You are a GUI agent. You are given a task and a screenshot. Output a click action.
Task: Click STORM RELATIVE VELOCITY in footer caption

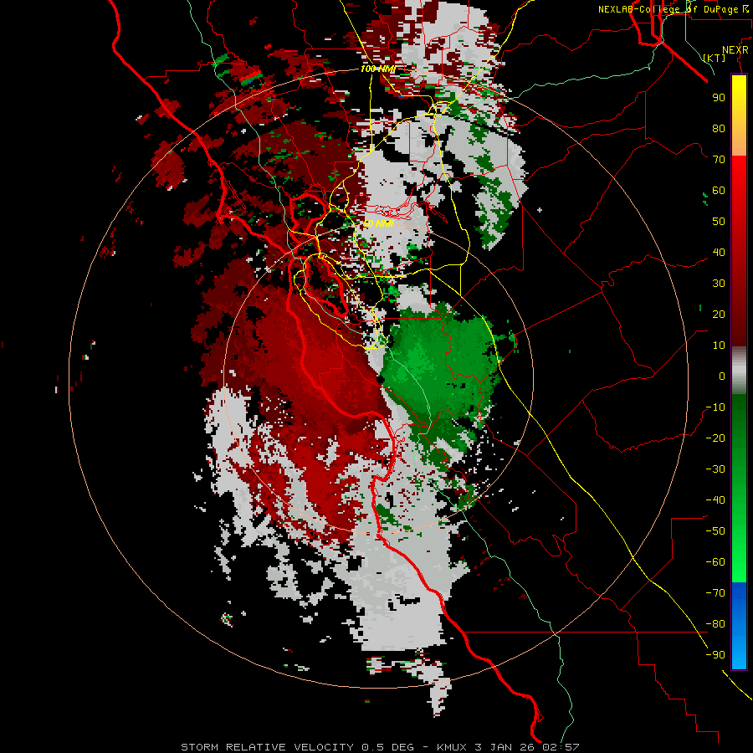click(x=268, y=747)
